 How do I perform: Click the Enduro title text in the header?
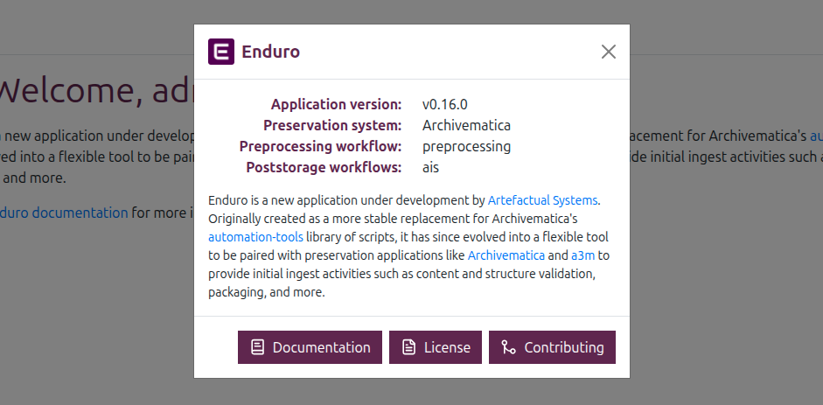271,52
